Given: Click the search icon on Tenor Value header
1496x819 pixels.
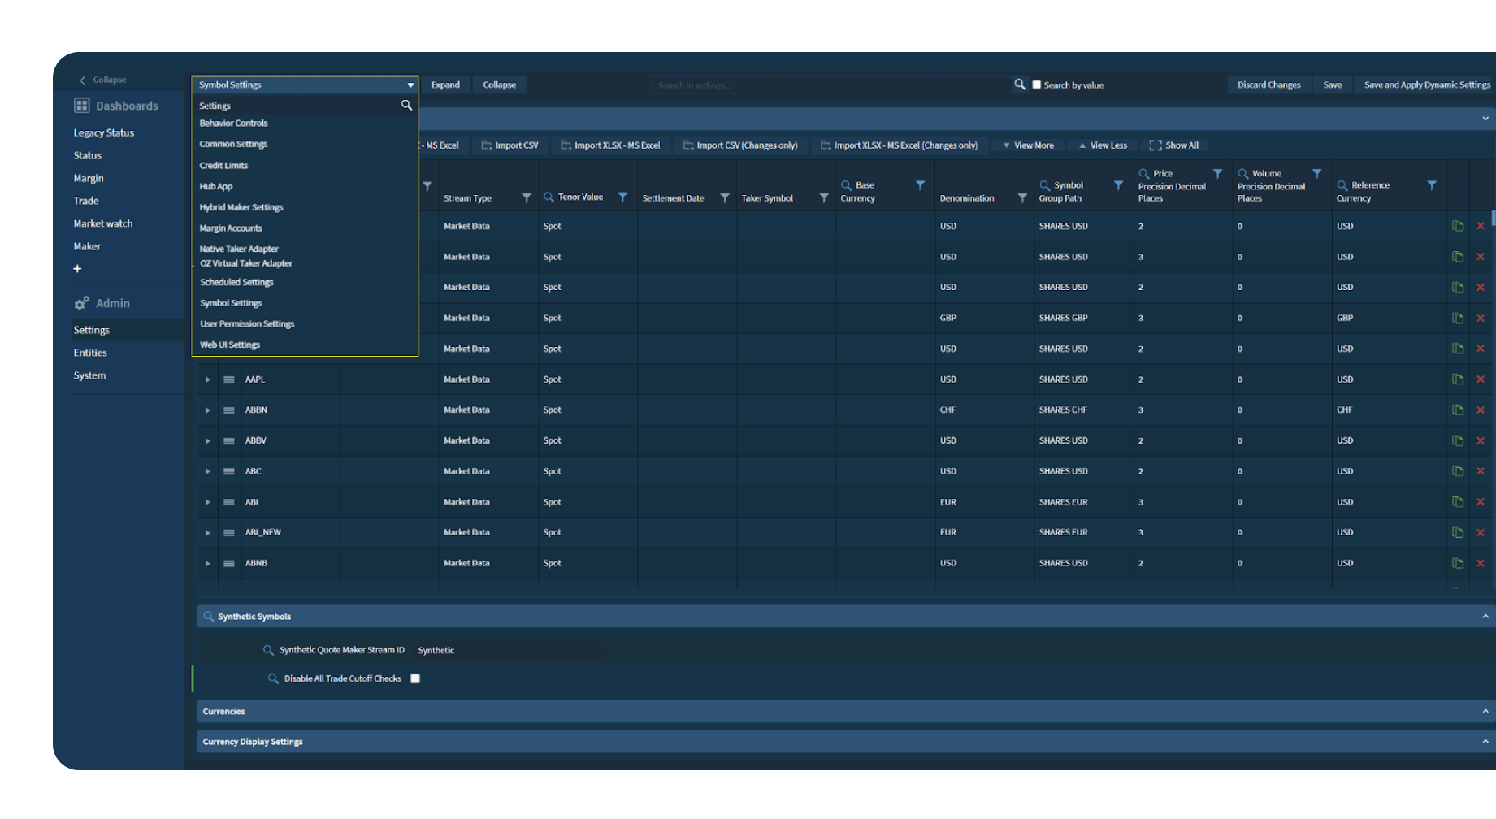Looking at the screenshot, I should (549, 197).
